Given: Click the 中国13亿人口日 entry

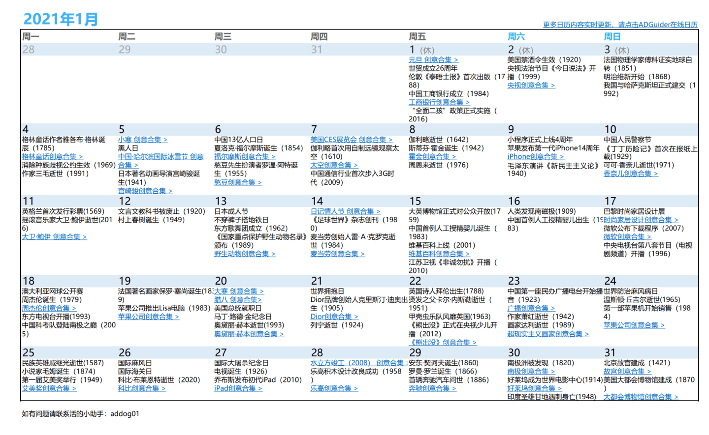Looking at the screenshot, I should coord(238,140).
